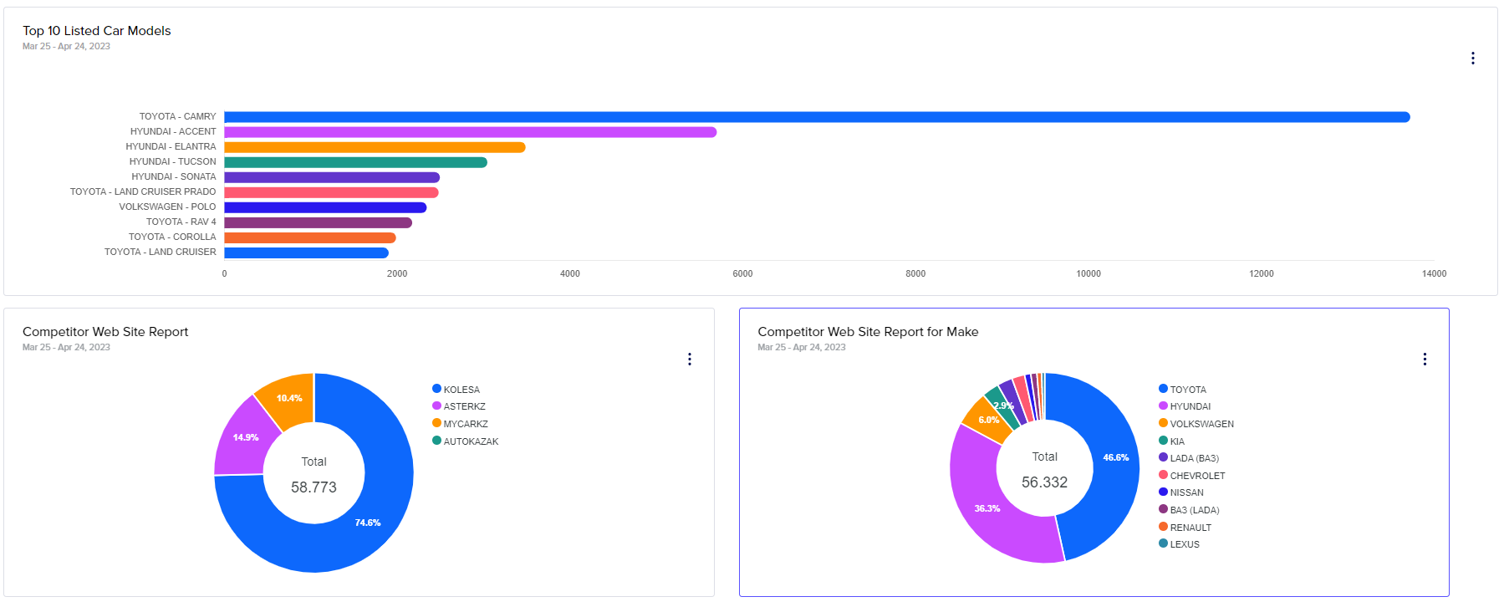1504x607 pixels.
Task: Click the Competitor Web Site Report title
Action: 105,332
